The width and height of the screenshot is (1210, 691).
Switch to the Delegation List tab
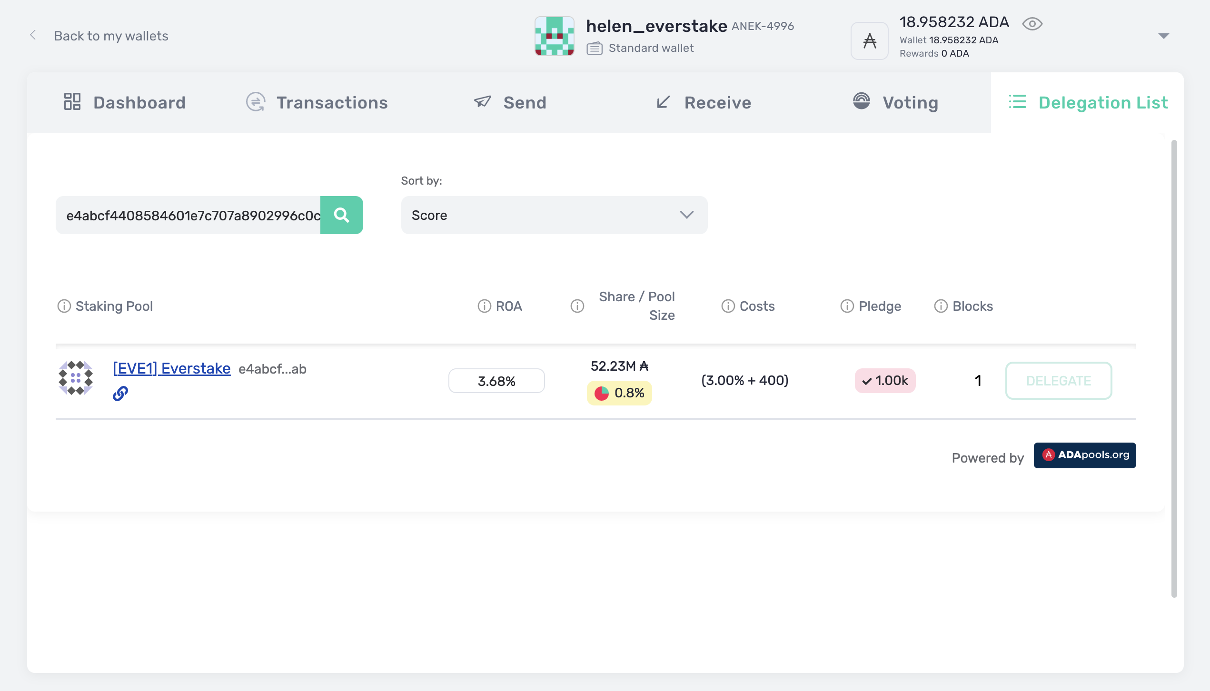tap(1087, 102)
